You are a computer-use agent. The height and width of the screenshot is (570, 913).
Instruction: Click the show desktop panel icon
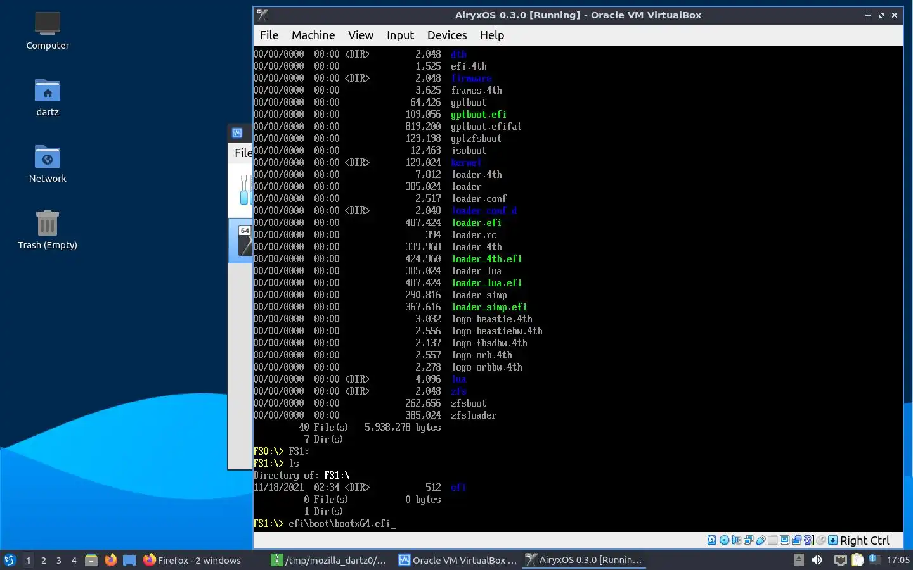129,560
